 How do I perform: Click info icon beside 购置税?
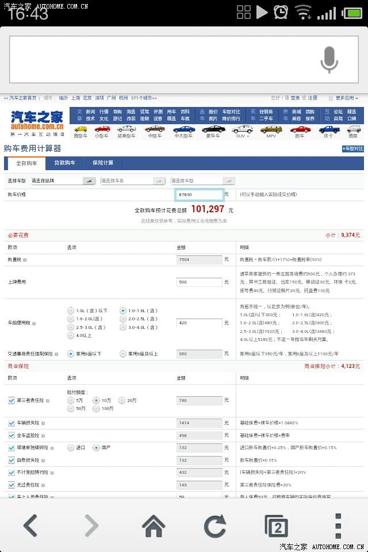click(25, 260)
